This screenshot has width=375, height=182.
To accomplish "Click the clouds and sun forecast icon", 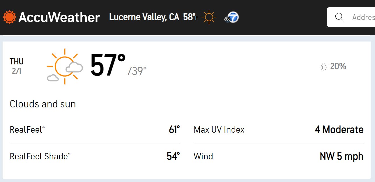I will [x=65, y=66].
